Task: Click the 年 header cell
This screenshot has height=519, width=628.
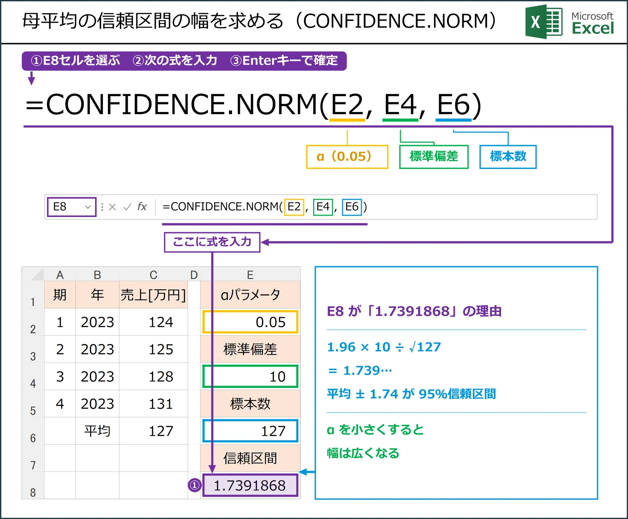Action: click(x=97, y=295)
